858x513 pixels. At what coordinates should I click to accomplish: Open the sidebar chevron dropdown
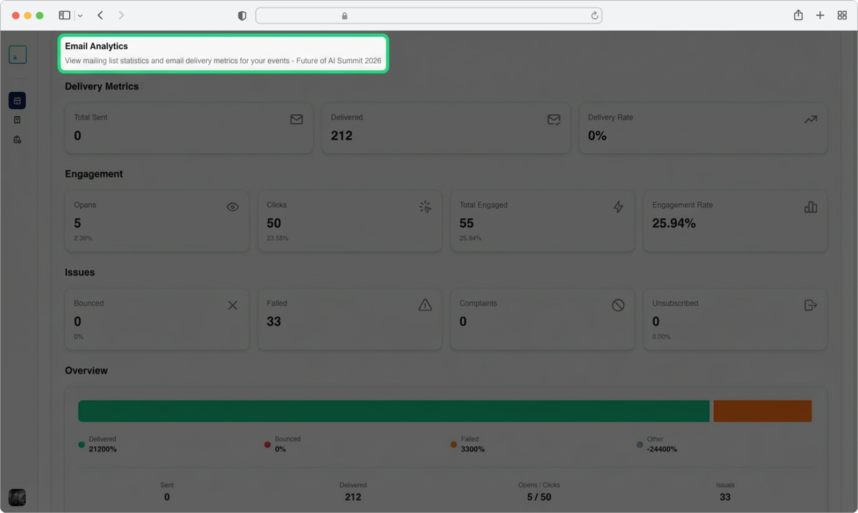click(80, 15)
